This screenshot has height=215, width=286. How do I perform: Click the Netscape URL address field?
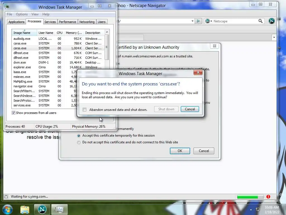[154, 21]
